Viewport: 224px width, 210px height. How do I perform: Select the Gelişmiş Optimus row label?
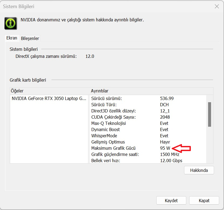click(x=108, y=142)
